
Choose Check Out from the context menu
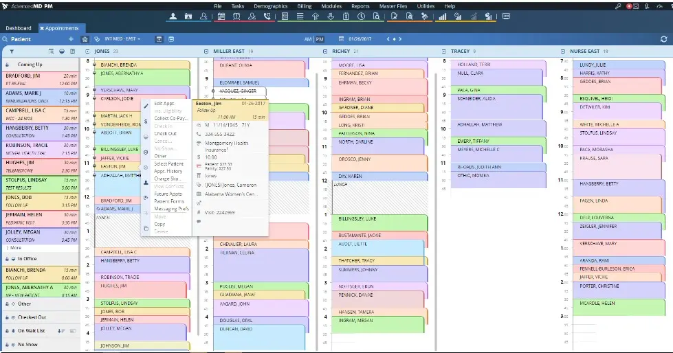click(x=166, y=133)
